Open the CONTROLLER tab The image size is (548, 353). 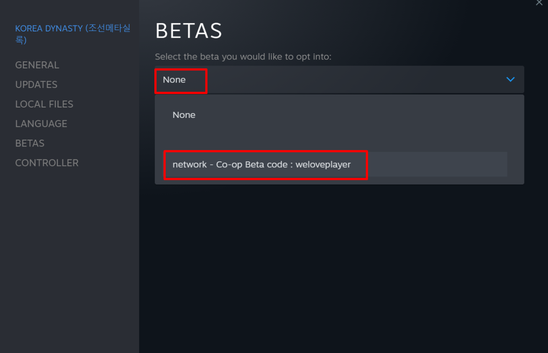click(x=47, y=163)
